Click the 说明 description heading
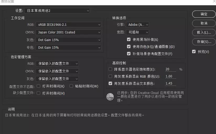 click(11, 109)
